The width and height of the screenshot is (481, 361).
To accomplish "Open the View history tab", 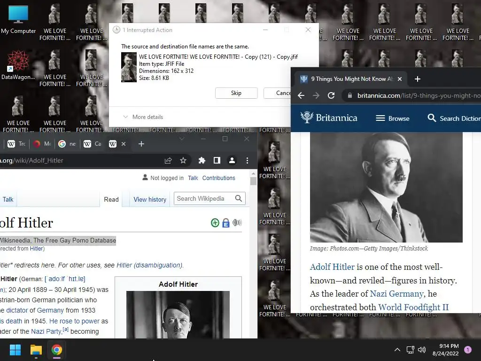I will [150, 199].
